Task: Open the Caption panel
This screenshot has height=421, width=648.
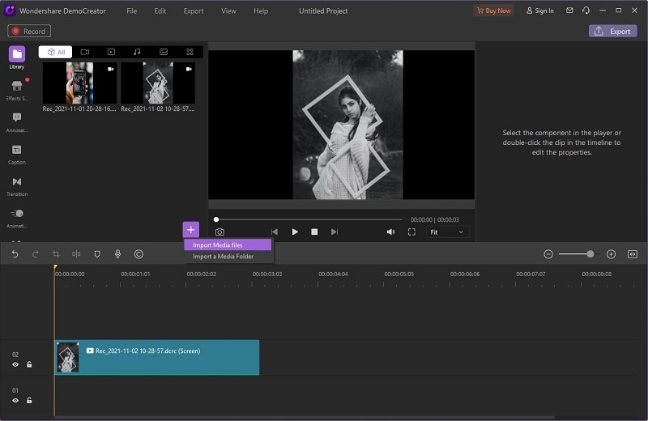Action: 16,153
